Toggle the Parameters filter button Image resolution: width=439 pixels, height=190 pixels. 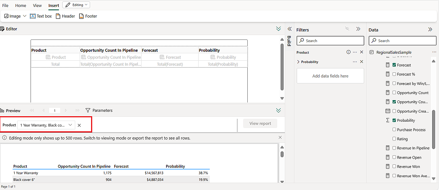point(99,110)
